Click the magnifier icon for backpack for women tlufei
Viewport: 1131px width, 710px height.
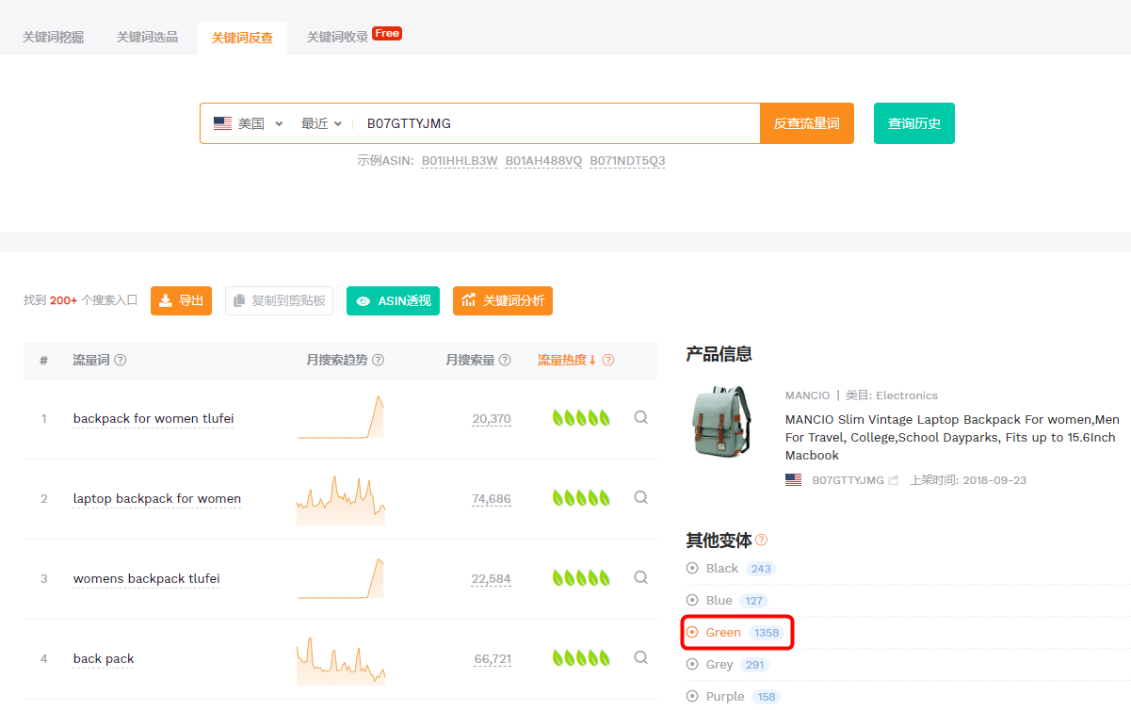(640, 417)
